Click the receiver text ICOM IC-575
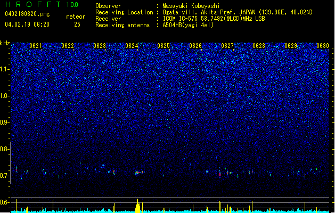The image size is (335, 213). (181, 19)
